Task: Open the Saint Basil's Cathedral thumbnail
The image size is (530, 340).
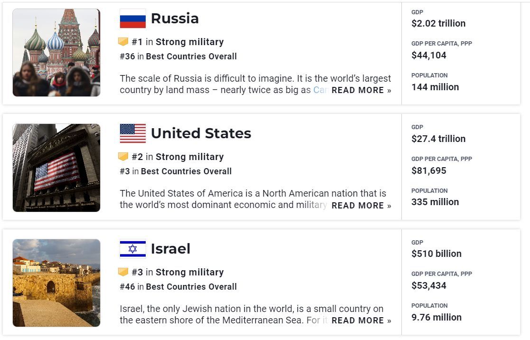Action: coord(56,53)
